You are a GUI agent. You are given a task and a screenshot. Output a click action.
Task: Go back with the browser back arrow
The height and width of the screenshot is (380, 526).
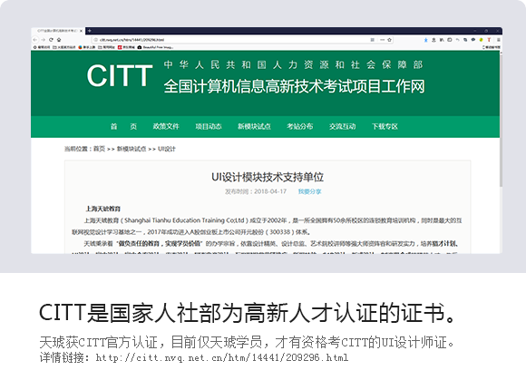[x=35, y=40]
